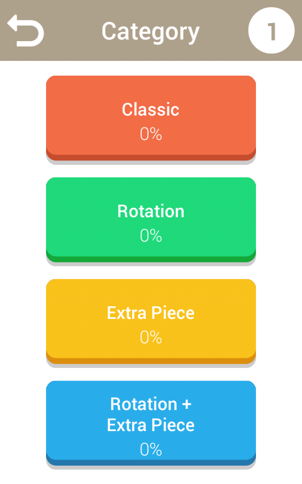Viewport: 302px width, 484px height.
Task: Choose the yellow Extra Piece category
Action: point(151,321)
